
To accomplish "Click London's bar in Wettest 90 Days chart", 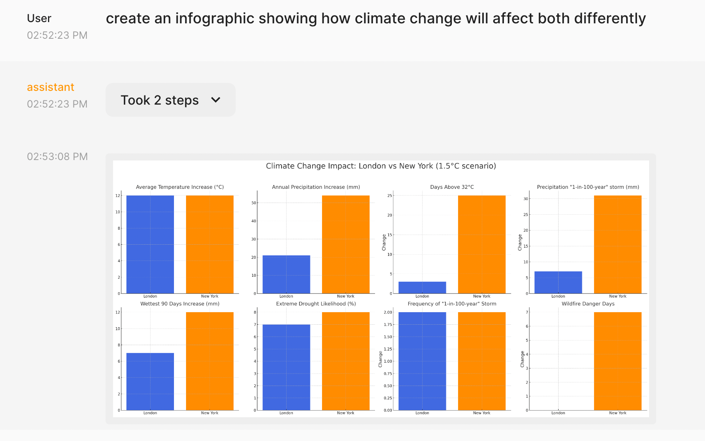I will point(150,381).
